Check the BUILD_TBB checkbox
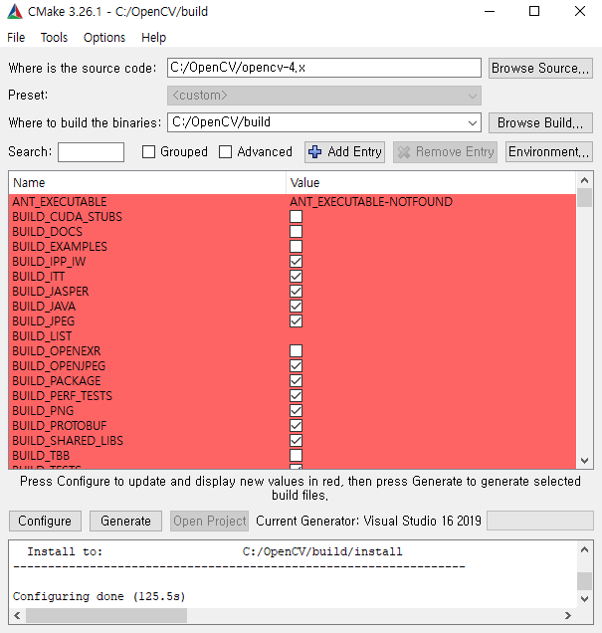This screenshot has width=602, height=633. (x=296, y=456)
